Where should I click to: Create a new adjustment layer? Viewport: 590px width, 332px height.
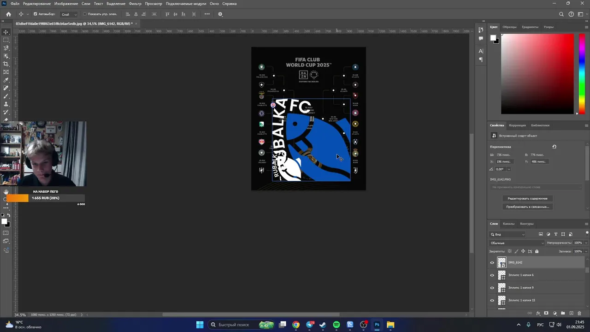(x=555, y=314)
